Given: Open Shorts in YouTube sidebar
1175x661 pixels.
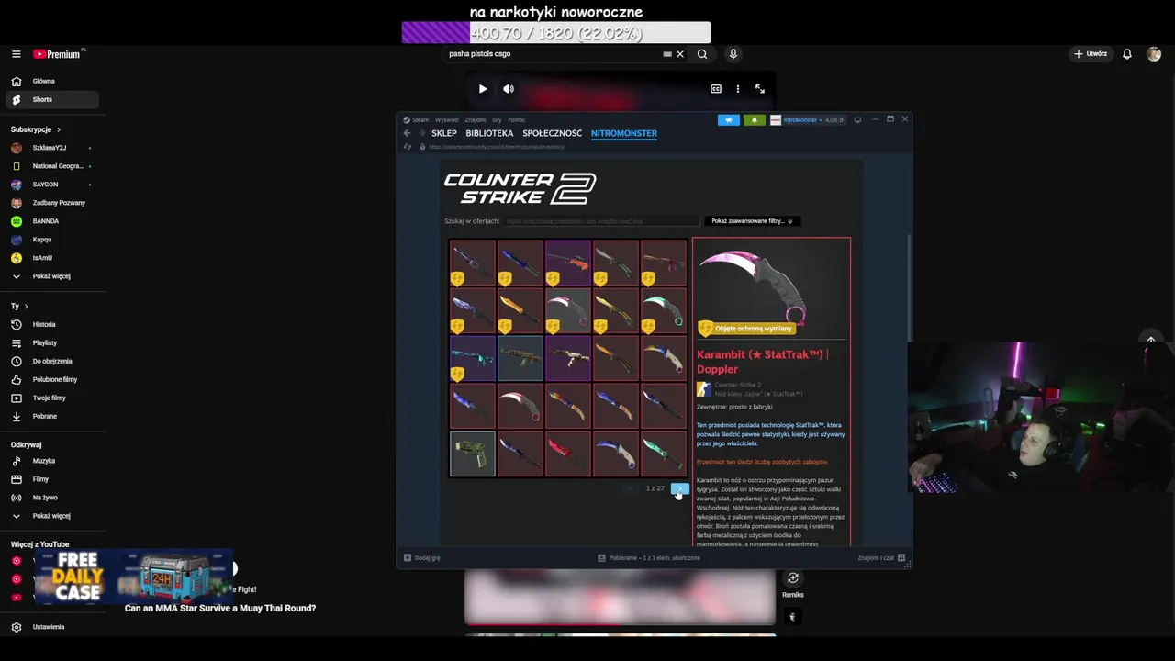Looking at the screenshot, I should [53, 99].
